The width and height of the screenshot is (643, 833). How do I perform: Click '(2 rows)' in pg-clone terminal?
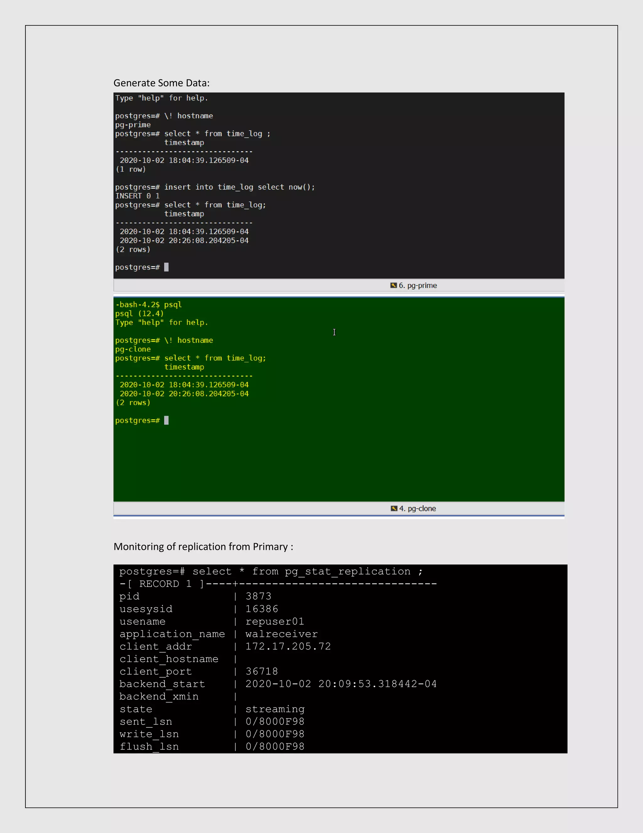(133, 402)
